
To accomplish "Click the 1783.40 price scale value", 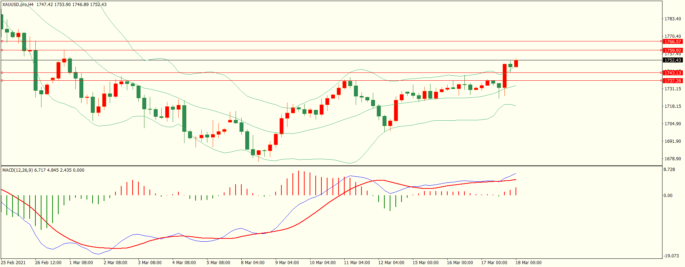I will 672,19.
